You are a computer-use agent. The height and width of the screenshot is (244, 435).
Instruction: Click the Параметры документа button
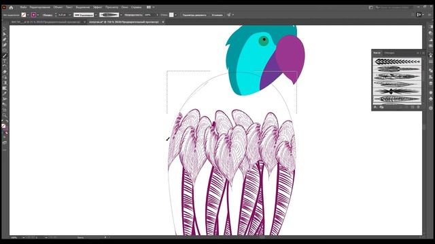pos(194,15)
